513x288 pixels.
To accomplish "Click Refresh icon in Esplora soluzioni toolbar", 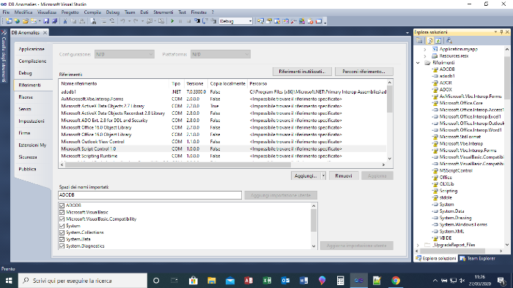I will click(438, 41).
